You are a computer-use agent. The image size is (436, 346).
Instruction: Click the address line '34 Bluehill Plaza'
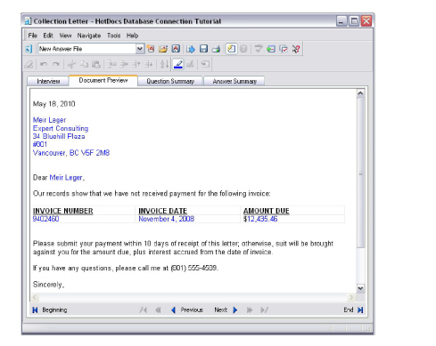[59, 136]
